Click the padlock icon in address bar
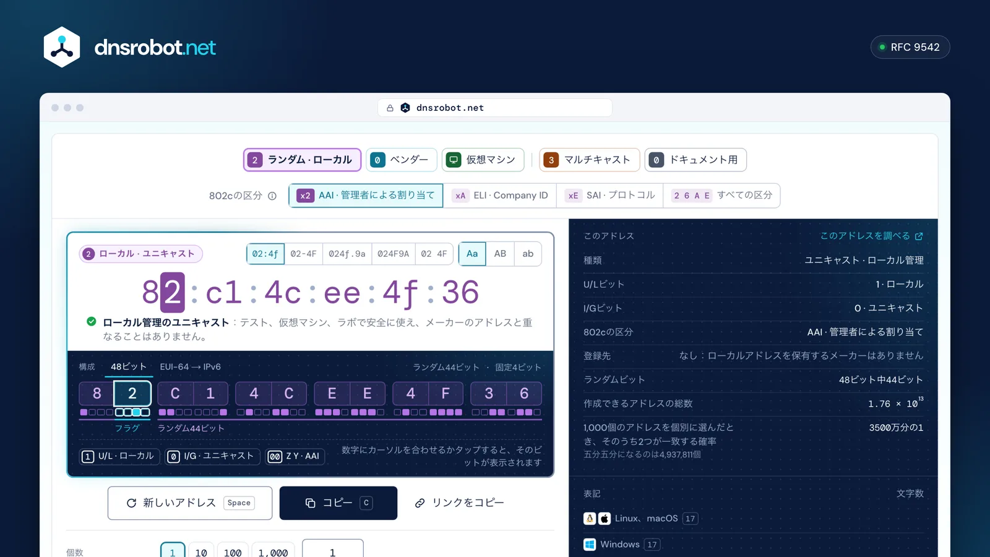Viewport: 990px width, 557px height. (390, 108)
